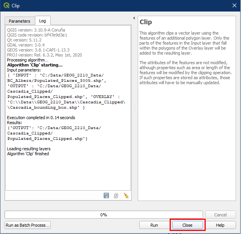Click the Cancel button

pos(220,215)
